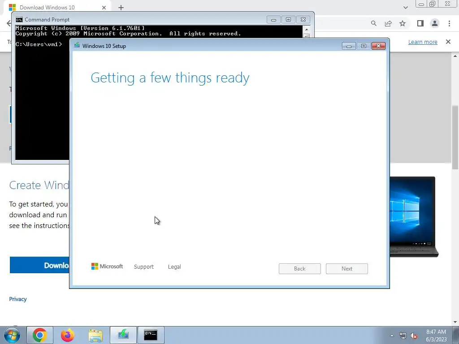
Task: Share this page from Chrome toolbar
Action: pyautogui.click(x=388, y=23)
